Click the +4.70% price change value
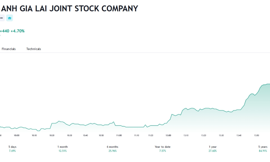This screenshot has height=162, width=270. (17, 31)
